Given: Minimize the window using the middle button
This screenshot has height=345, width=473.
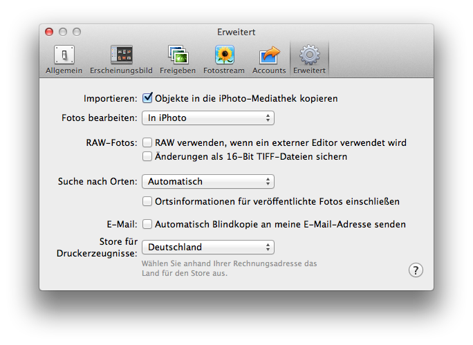Looking at the screenshot, I should pyautogui.click(x=63, y=32).
